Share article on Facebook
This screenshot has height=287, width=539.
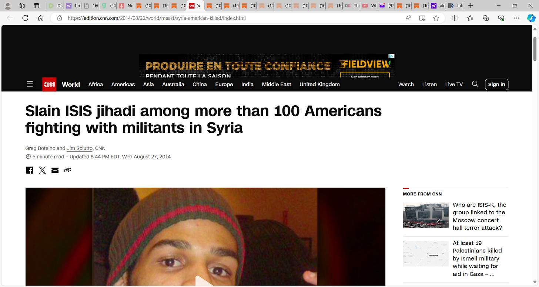(x=30, y=170)
